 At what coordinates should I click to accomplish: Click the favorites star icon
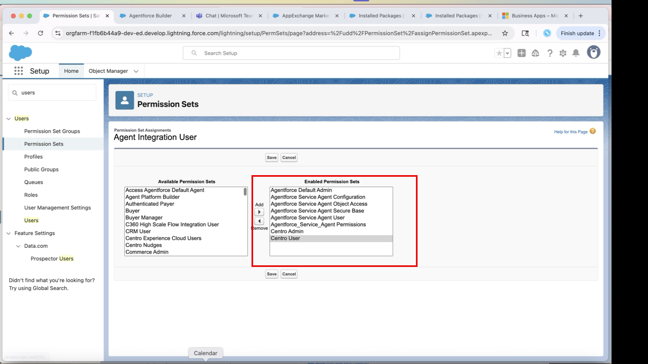pos(499,53)
